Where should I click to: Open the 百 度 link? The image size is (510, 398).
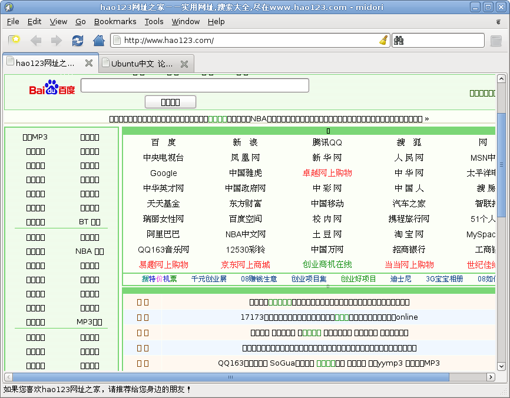[x=163, y=142]
